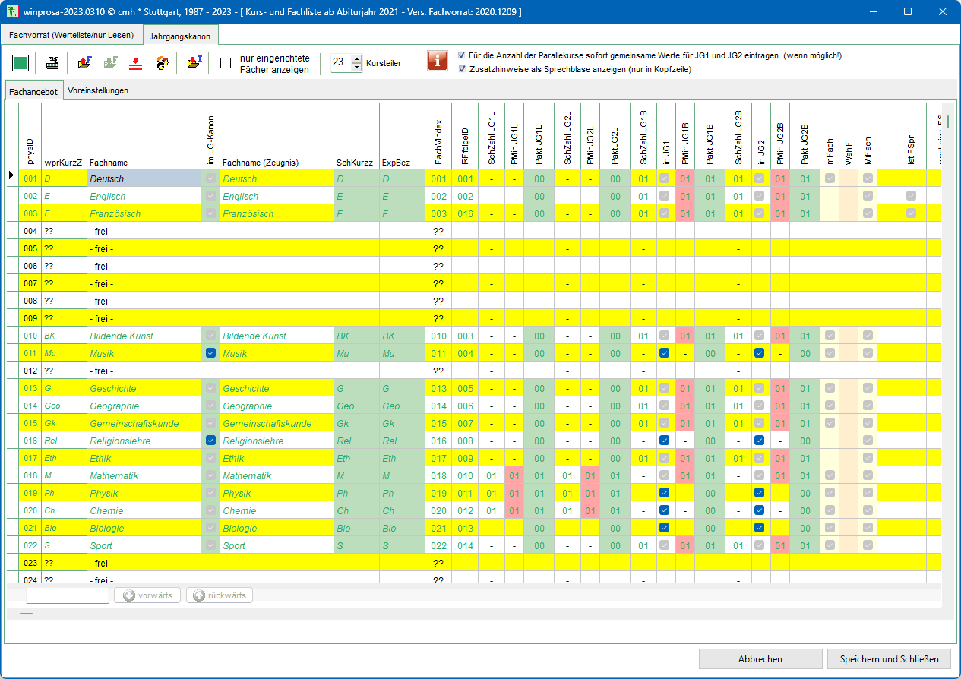Click the green square toolbar icon
Screen dimensions: 961x679
click(21, 63)
